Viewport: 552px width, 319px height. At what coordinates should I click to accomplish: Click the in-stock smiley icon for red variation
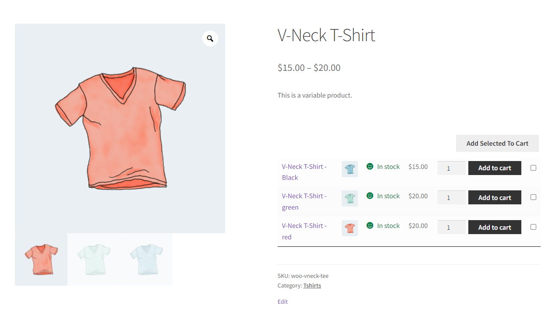370,225
